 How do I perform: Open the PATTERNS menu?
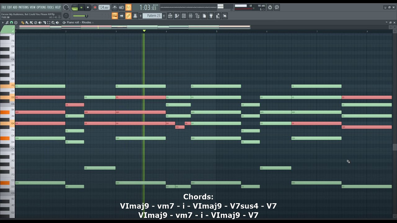(x=24, y=7)
